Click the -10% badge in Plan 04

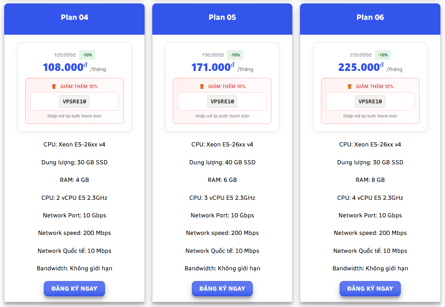coord(87,55)
